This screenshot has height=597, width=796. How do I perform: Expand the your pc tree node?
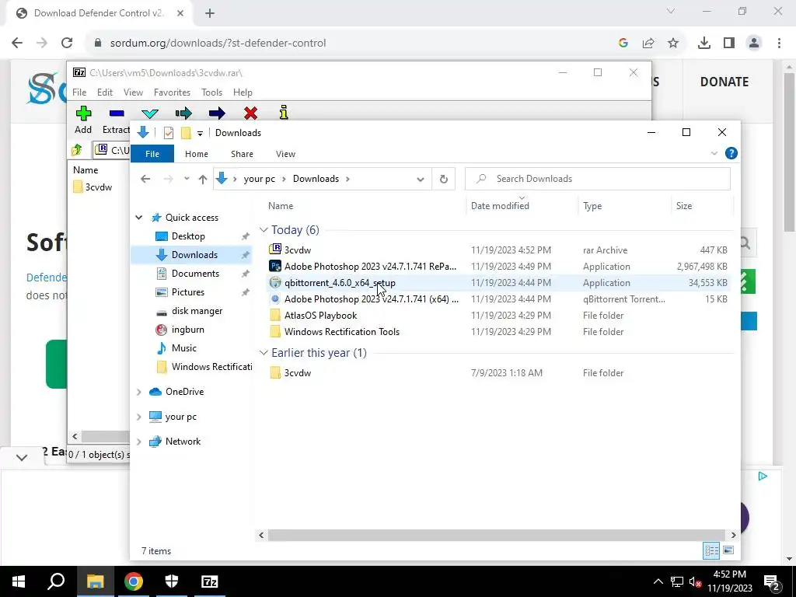(139, 417)
